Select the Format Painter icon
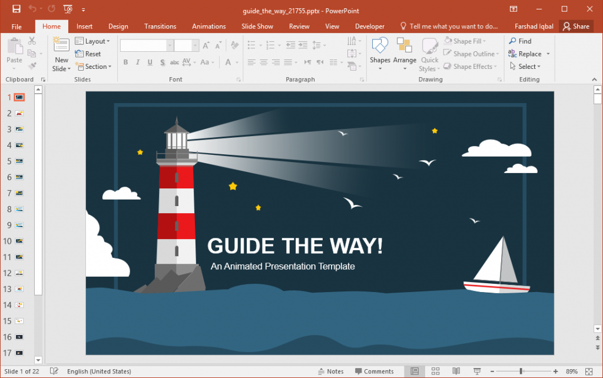Image resolution: width=603 pixels, height=378 pixels. pyautogui.click(x=32, y=66)
